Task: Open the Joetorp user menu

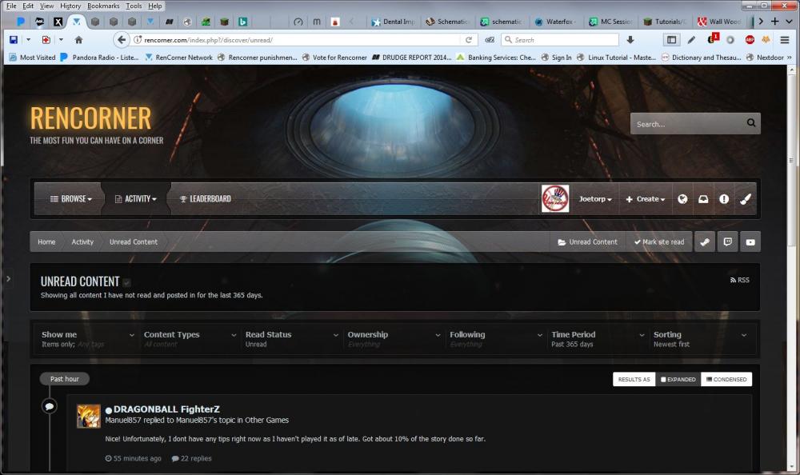Action: (595, 199)
